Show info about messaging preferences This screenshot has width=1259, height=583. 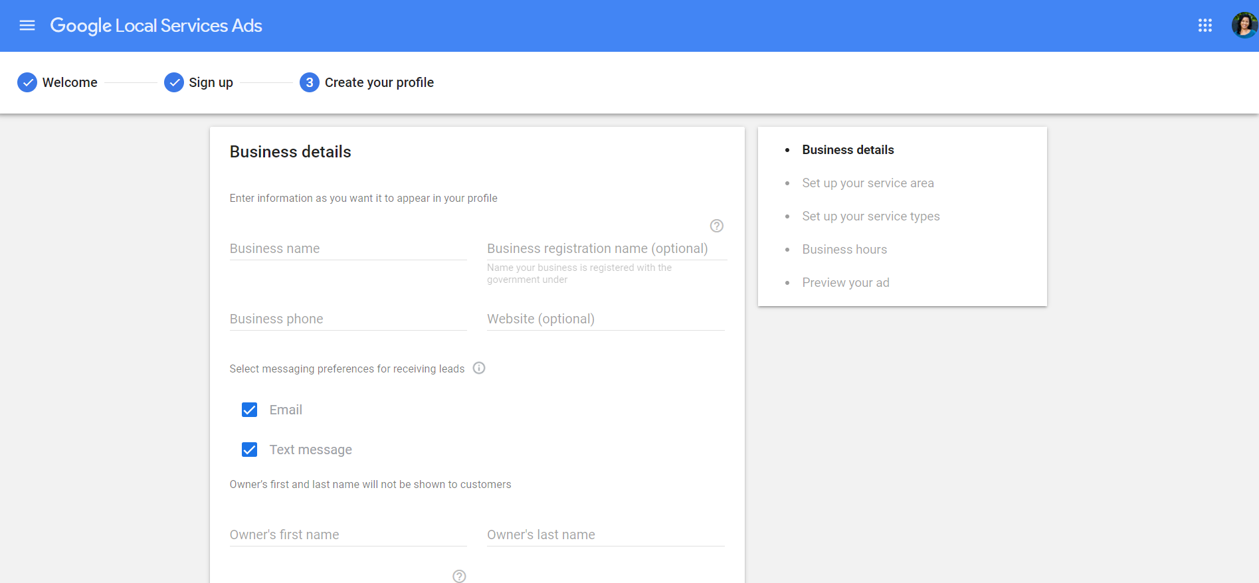(479, 368)
